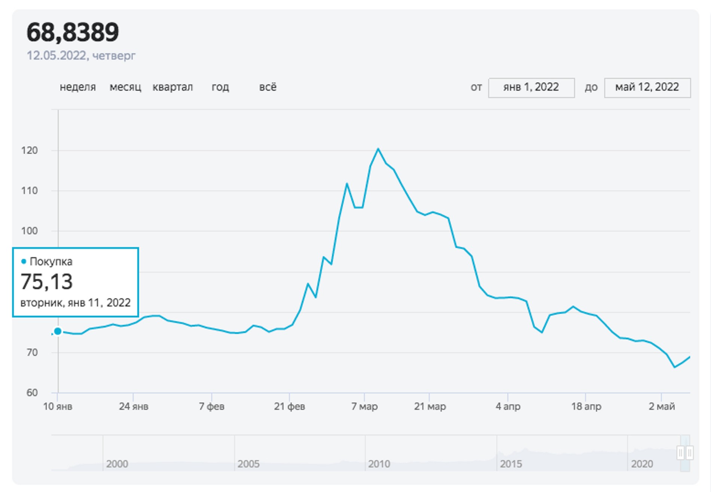Click the navigator timeline at 2000
Screen dimensions: 711x492
pyautogui.click(x=117, y=464)
